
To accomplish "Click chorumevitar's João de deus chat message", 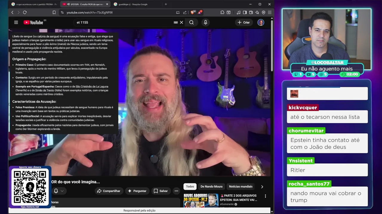I will [x=327, y=143].
